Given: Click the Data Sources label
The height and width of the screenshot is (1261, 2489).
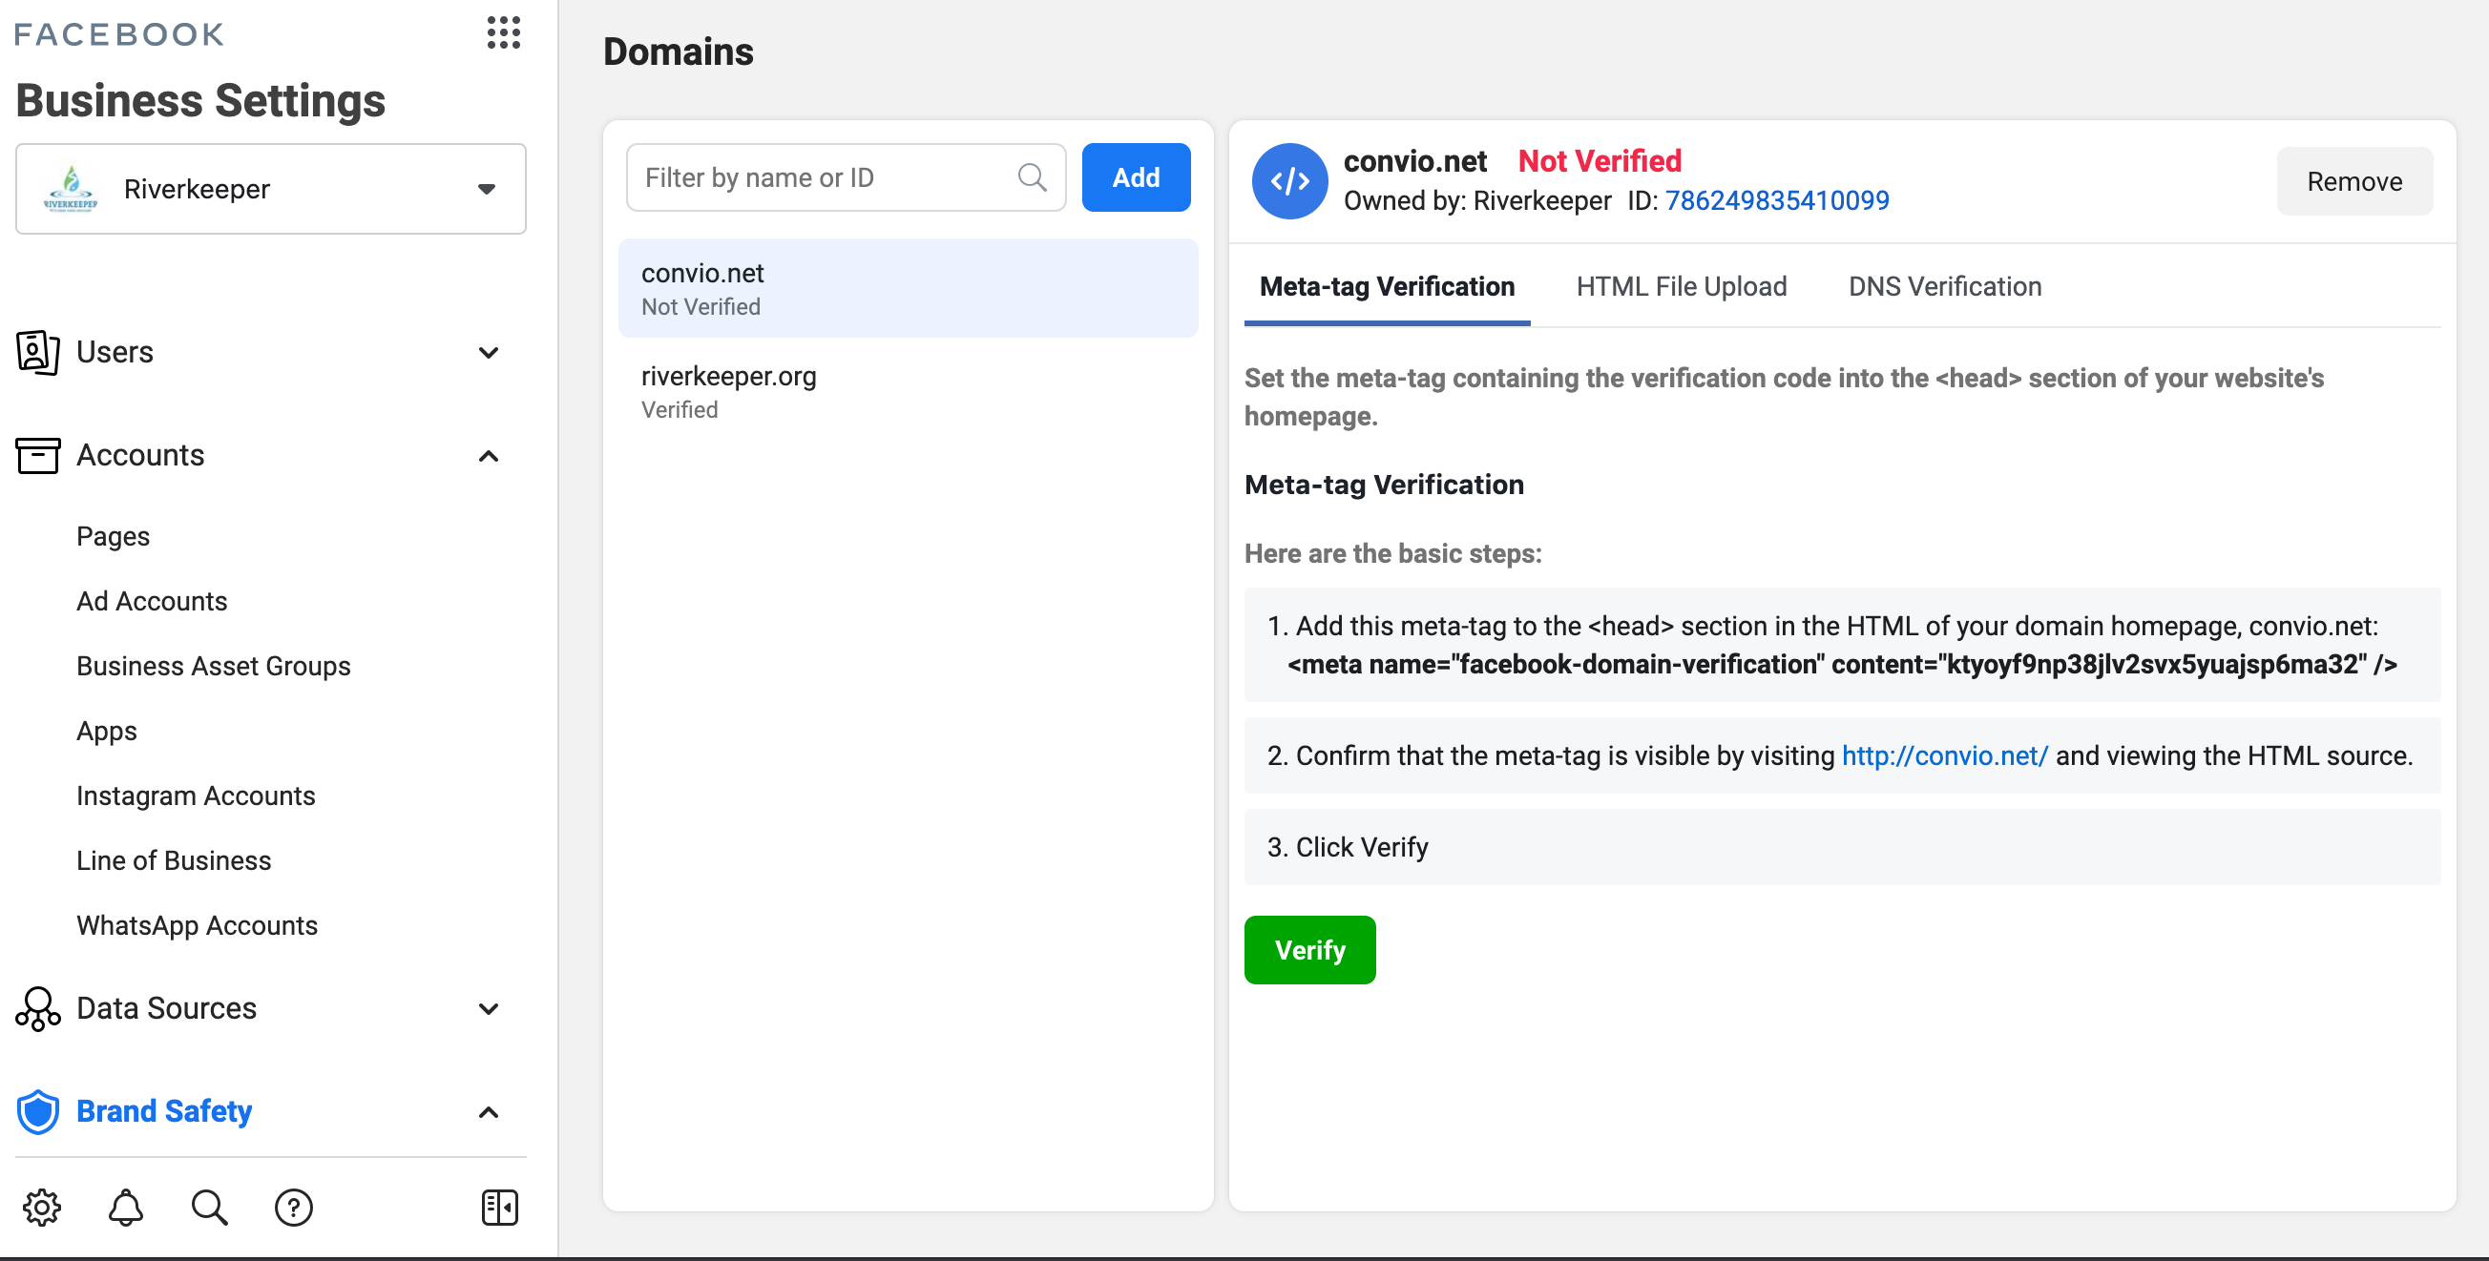Looking at the screenshot, I should [166, 1009].
